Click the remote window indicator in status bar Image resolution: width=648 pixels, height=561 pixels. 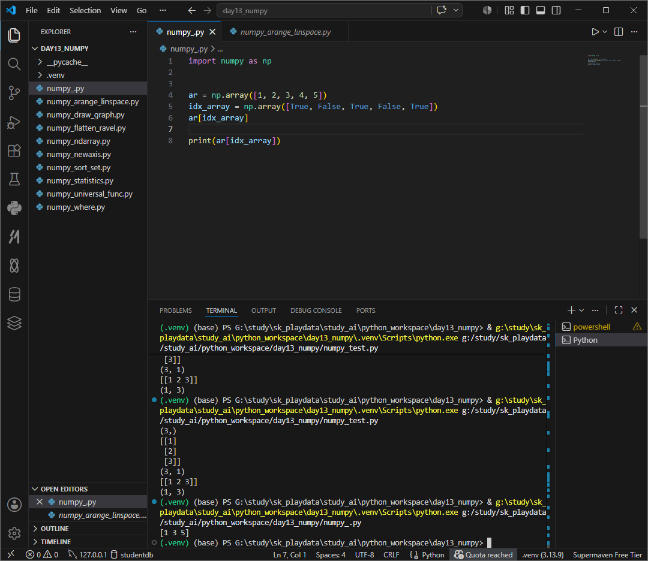pos(11,554)
